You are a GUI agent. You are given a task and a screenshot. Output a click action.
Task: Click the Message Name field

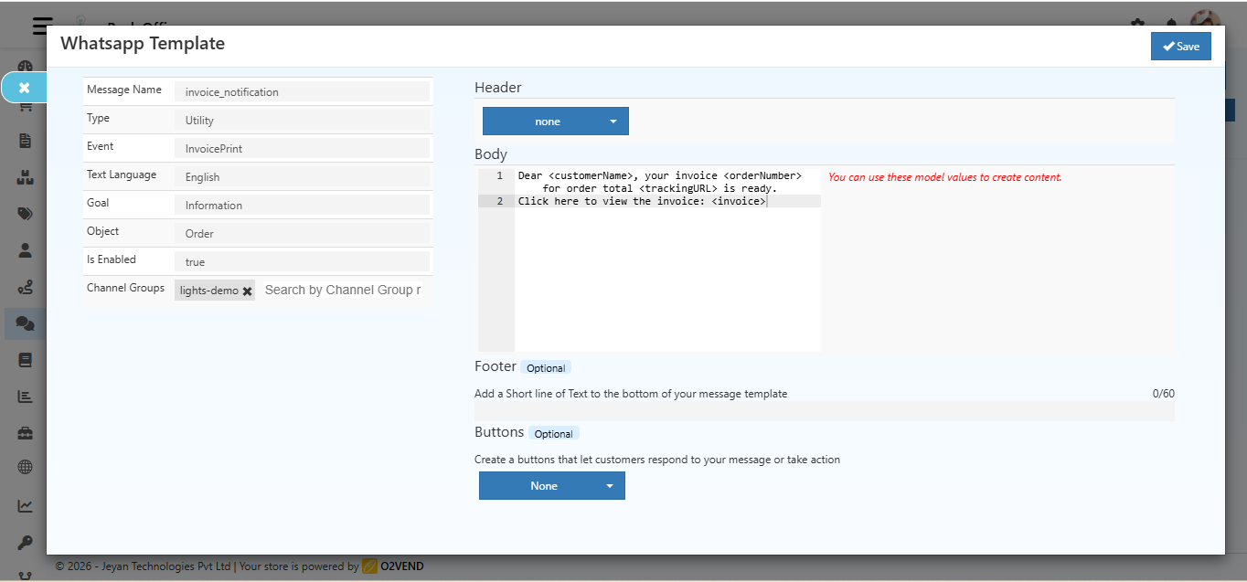point(301,92)
